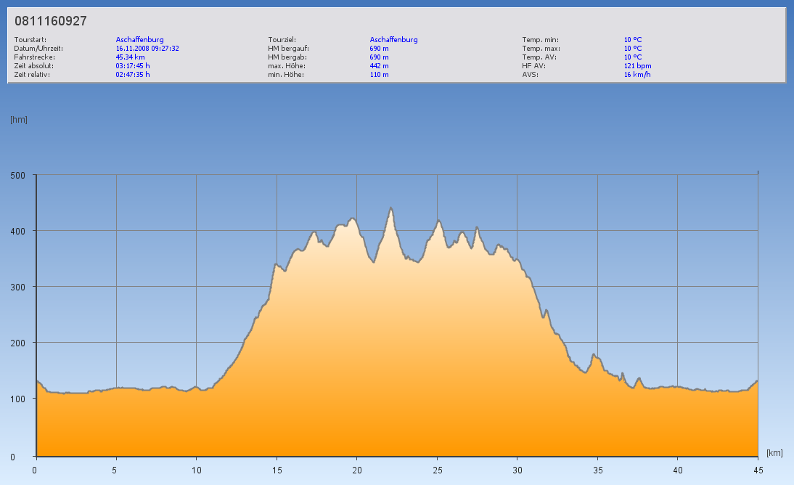Click the 300 tick on the elevation axis
Image resolution: width=794 pixels, height=485 pixels.
pyautogui.click(x=17, y=287)
